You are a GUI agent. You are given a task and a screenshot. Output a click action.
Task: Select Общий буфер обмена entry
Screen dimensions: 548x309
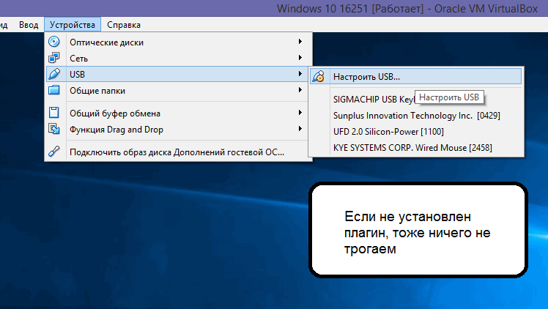click(x=178, y=113)
